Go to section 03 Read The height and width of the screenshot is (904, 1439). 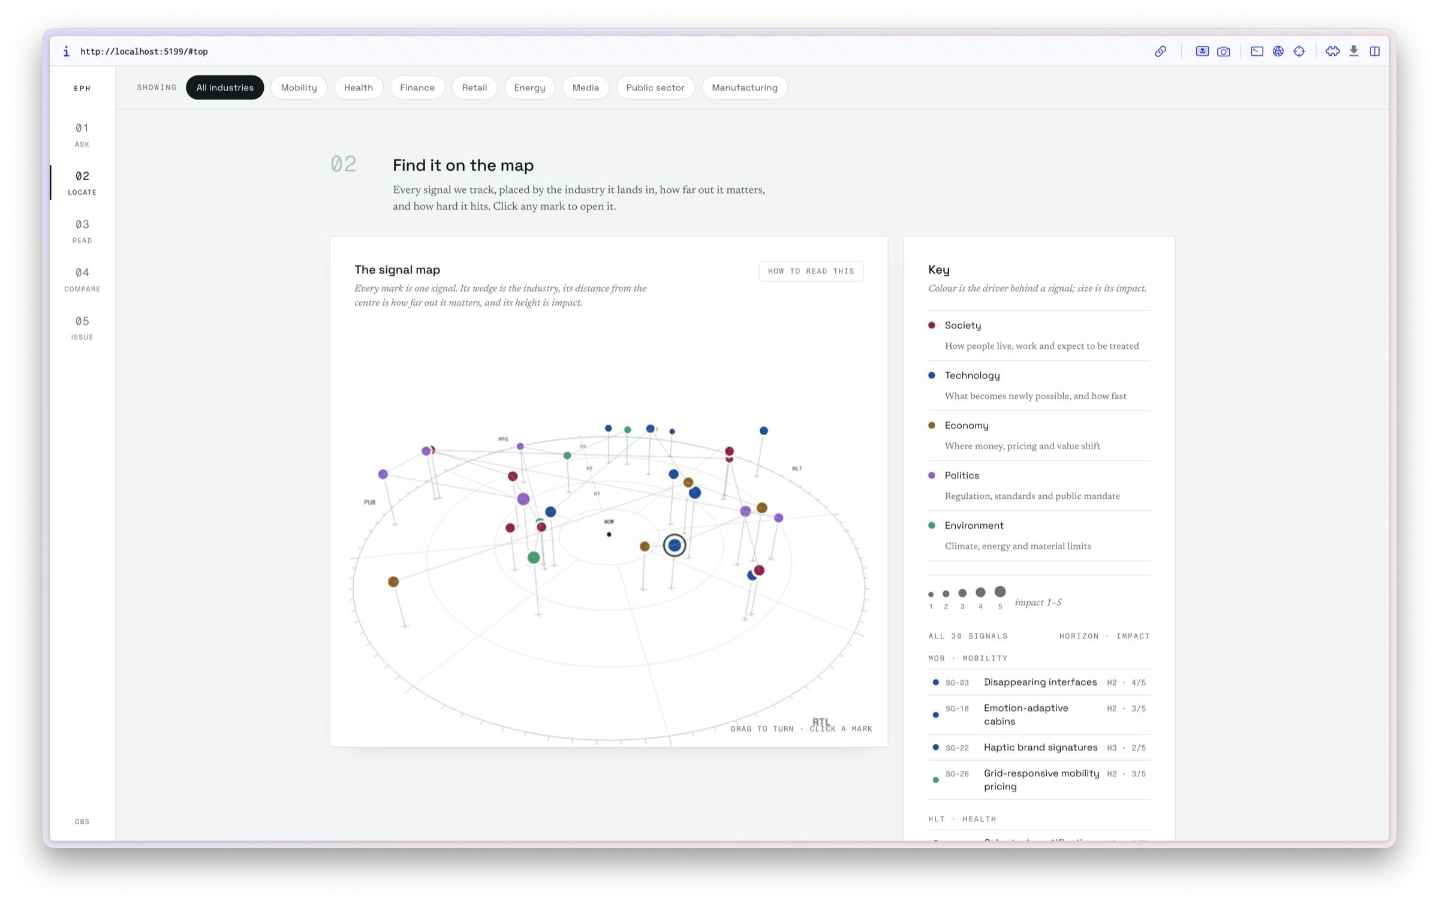click(x=82, y=231)
